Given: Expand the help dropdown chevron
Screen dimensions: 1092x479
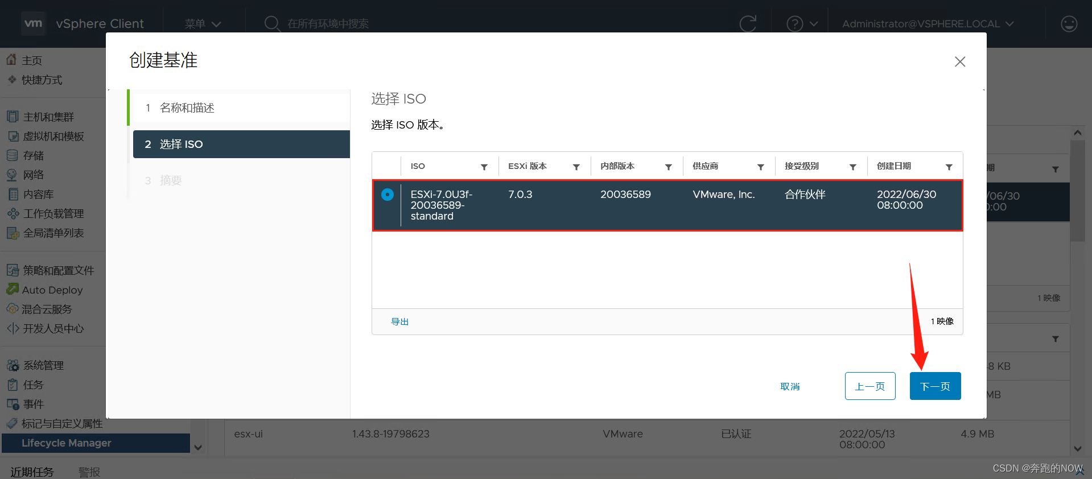Looking at the screenshot, I should 814,24.
